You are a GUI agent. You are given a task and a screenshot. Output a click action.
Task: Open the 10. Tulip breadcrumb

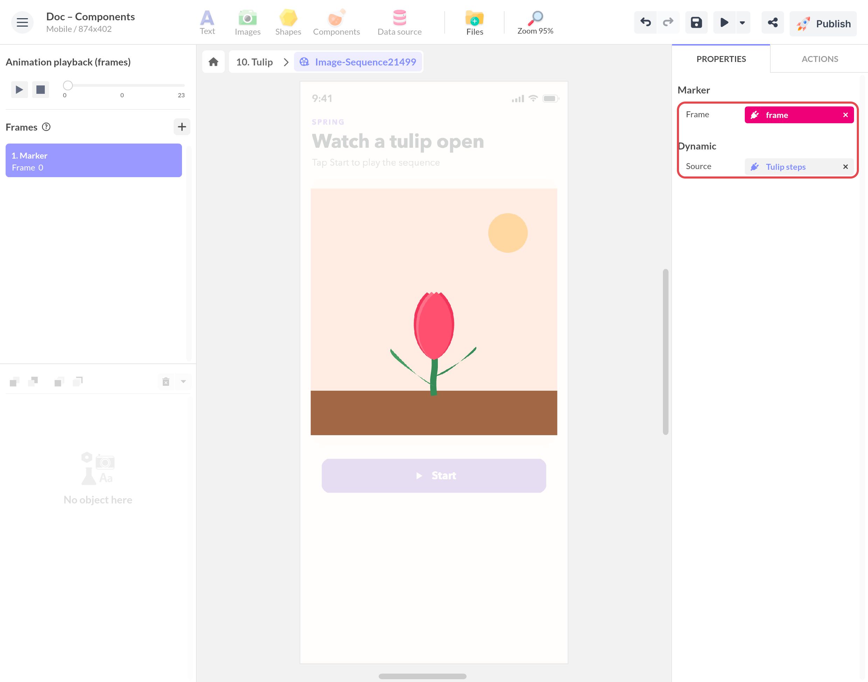click(x=254, y=62)
